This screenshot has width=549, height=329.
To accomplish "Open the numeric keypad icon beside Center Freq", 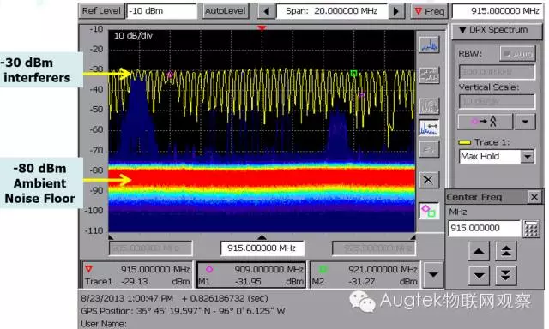I will tap(531, 229).
